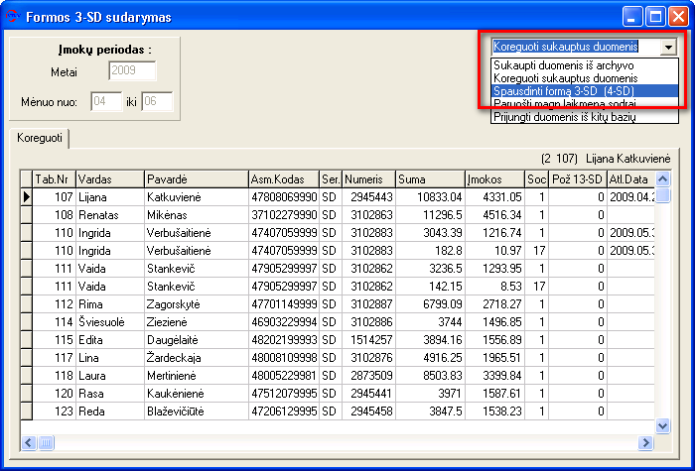
Task: Click the Atl.Data column header
Action: click(630, 179)
